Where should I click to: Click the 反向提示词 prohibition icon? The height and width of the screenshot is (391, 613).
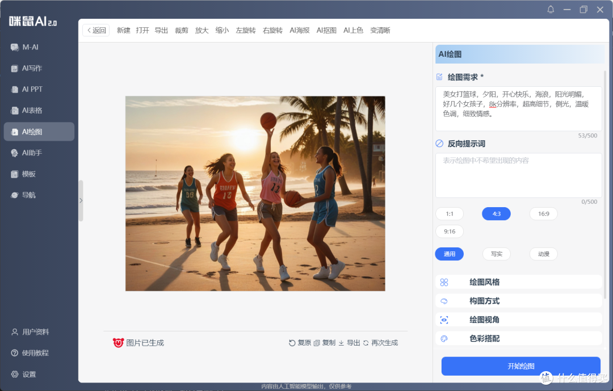pyautogui.click(x=439, y=144)
